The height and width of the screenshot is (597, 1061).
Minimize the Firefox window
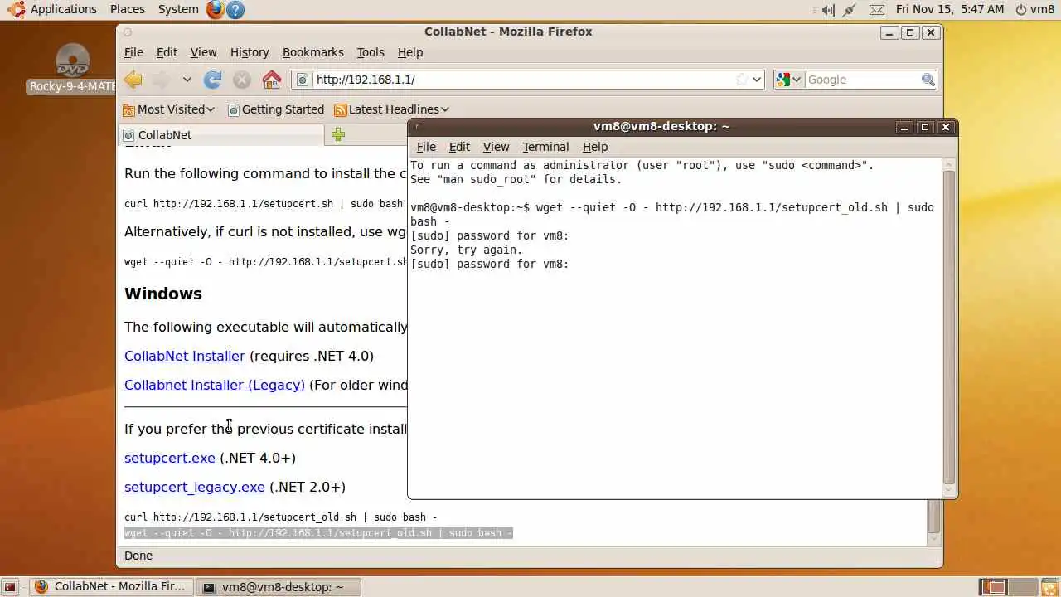click(x=889, y=32)
